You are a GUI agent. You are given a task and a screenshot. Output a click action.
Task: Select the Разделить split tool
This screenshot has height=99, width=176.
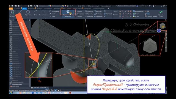pyautogui.click(x=89, y=16)
